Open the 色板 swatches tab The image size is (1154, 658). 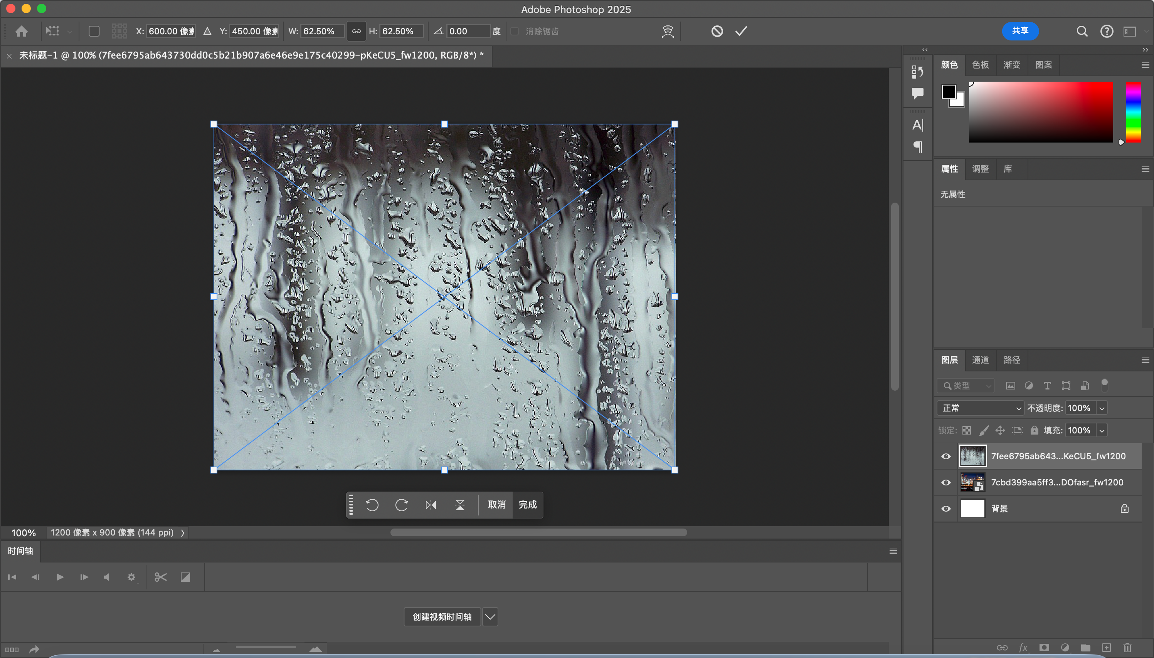pyautogui.click(x=980, y=65)
